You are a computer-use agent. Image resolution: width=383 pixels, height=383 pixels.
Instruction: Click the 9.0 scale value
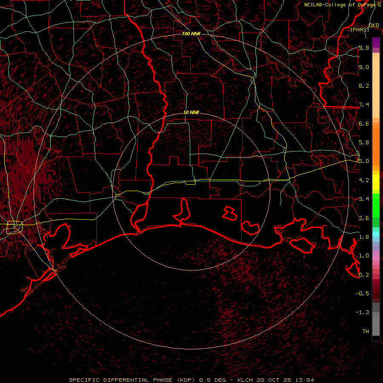coord(364,67)
